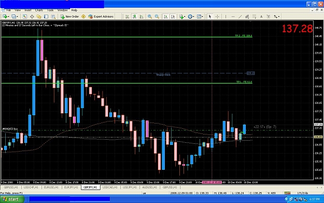The height and width of the screenshot is (203, 324).
Task: Click the connection status bars in status bar
Action: point(287,193)
